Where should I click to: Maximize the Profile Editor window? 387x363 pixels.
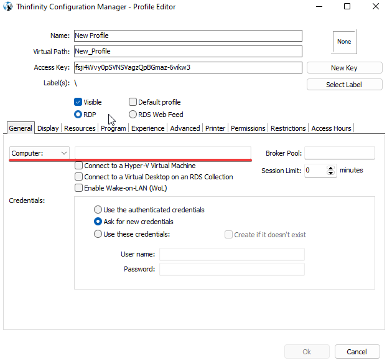tap(347, 6)
